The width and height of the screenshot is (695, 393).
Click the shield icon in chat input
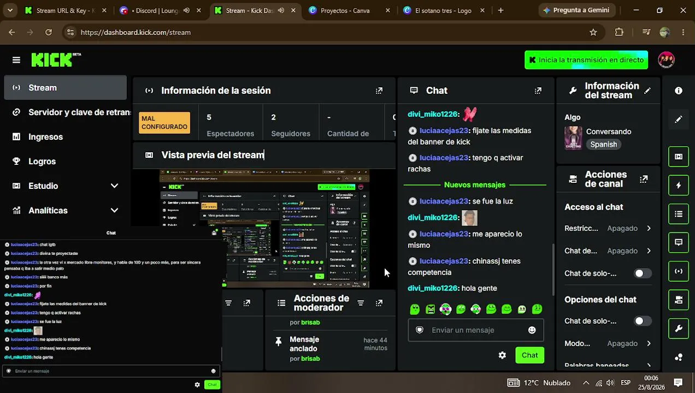[420, 330]
